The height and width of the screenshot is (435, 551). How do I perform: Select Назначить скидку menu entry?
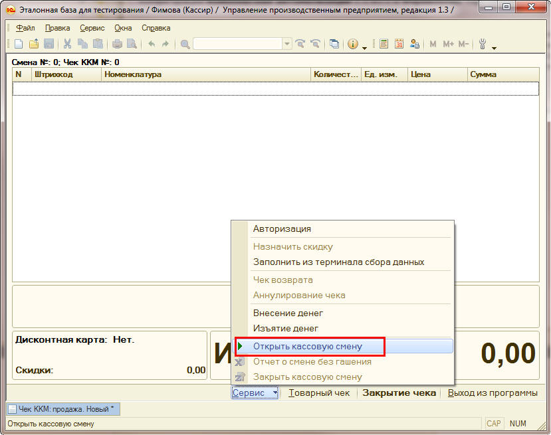[342, 247]
